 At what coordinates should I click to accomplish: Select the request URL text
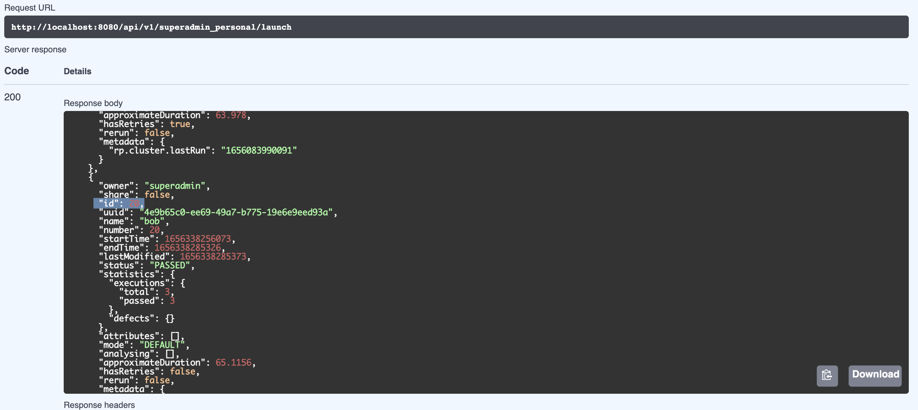tap(151, 27)
